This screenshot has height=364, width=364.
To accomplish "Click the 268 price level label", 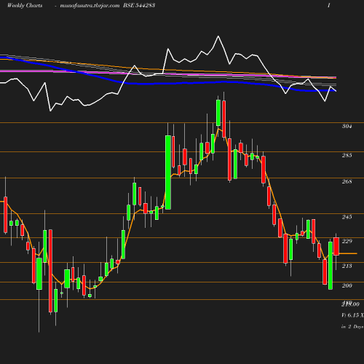I will [x=347, y=181].
